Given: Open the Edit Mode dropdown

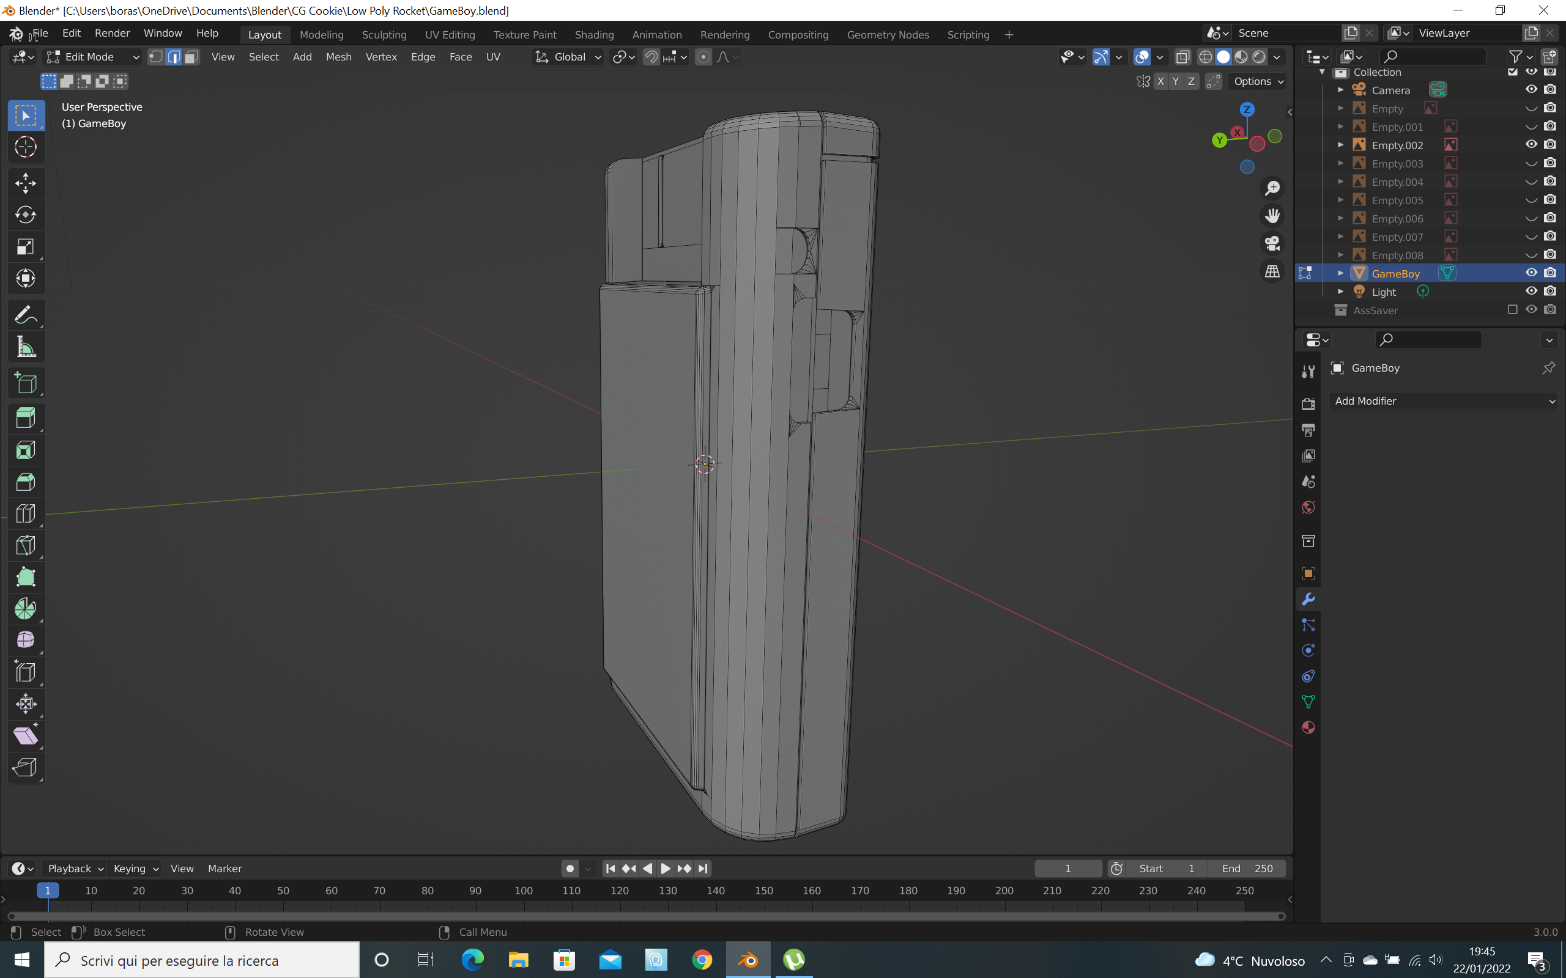Looking at the screenshot, I should (92, 57).
